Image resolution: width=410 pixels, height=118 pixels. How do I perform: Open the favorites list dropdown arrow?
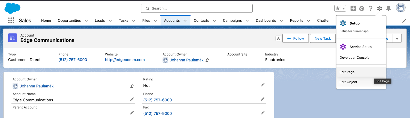coord(344,8)
